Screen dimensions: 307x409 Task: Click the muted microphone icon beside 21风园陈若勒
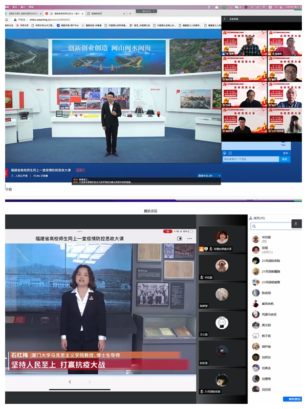point(202,391)
